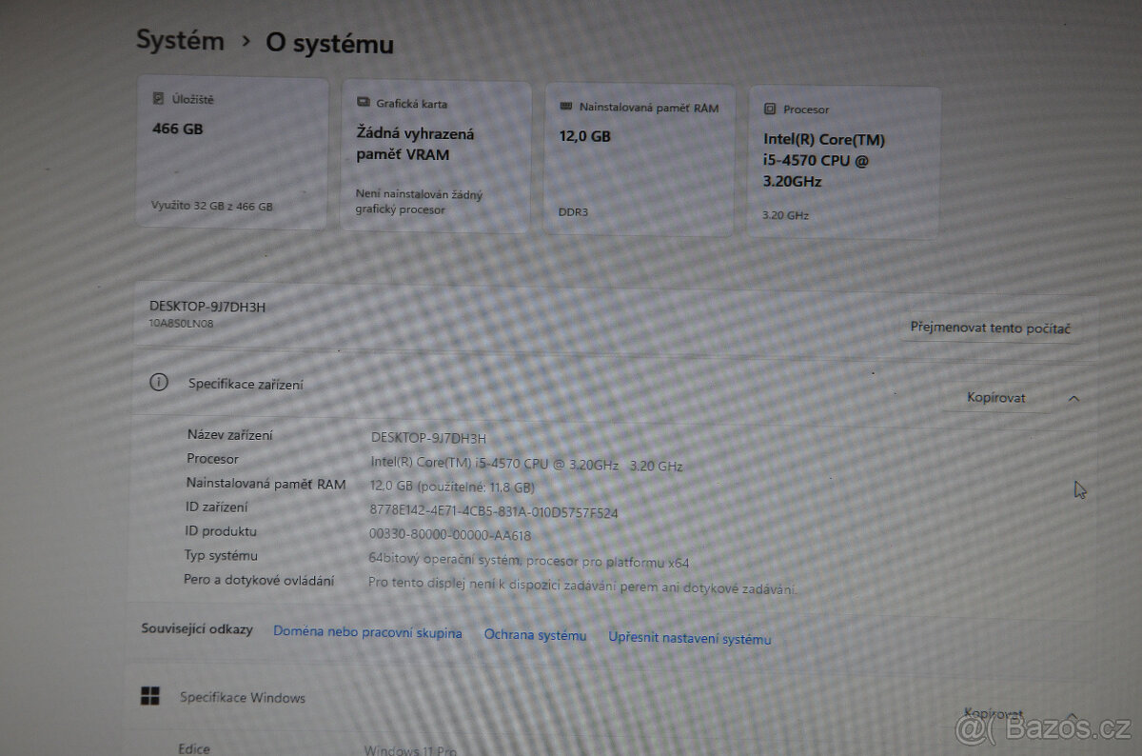Screen dimensions: 1142x756
Task: Open the Úložiště storage summary card
Action: [231, 155]
